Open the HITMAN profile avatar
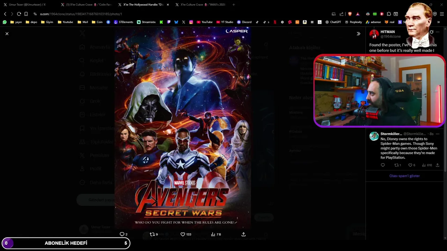447x251 pixels. [x=374, y=34]
